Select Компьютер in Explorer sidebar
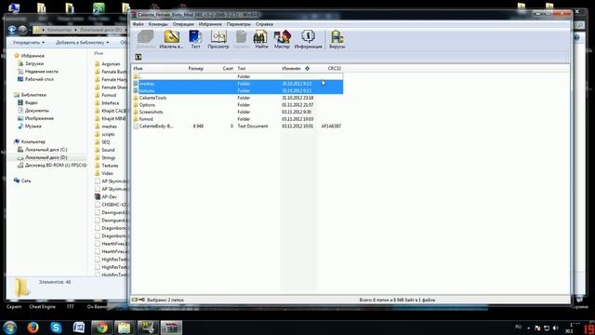The height and width of the screenshot is (335, 595). (30, 141)
